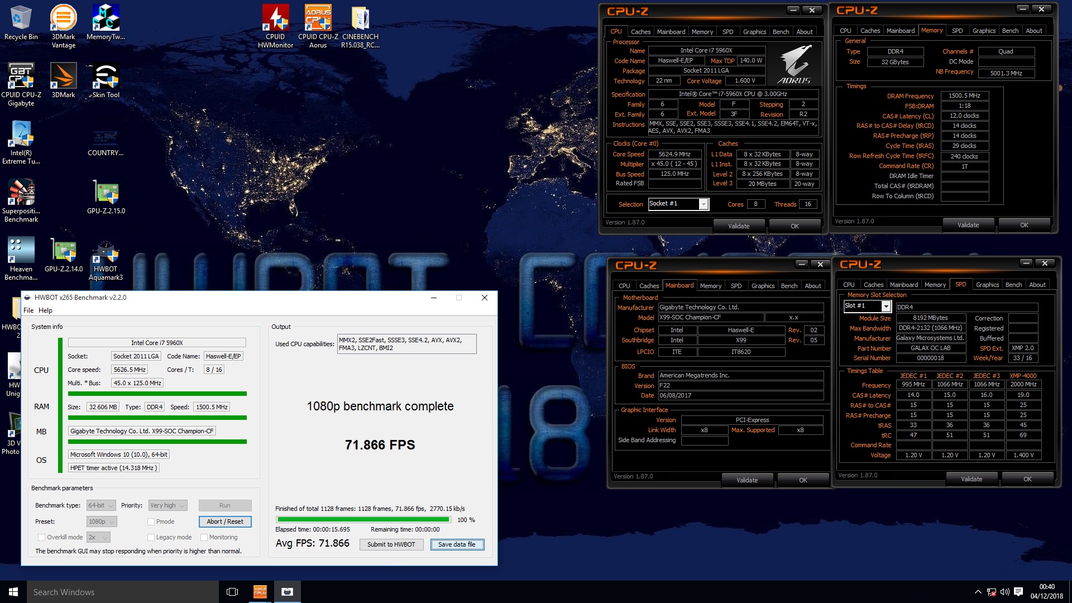Show hidden system tray icons
The width and height of the screenshot is (1072, 603).
(x=978, y=592)
